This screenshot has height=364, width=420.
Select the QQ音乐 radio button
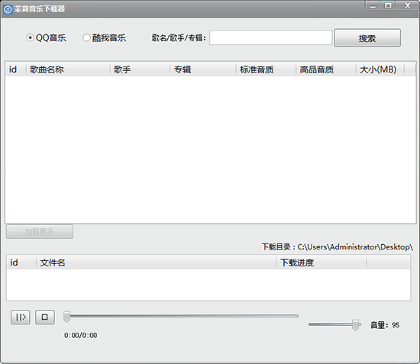click(46, 37)
